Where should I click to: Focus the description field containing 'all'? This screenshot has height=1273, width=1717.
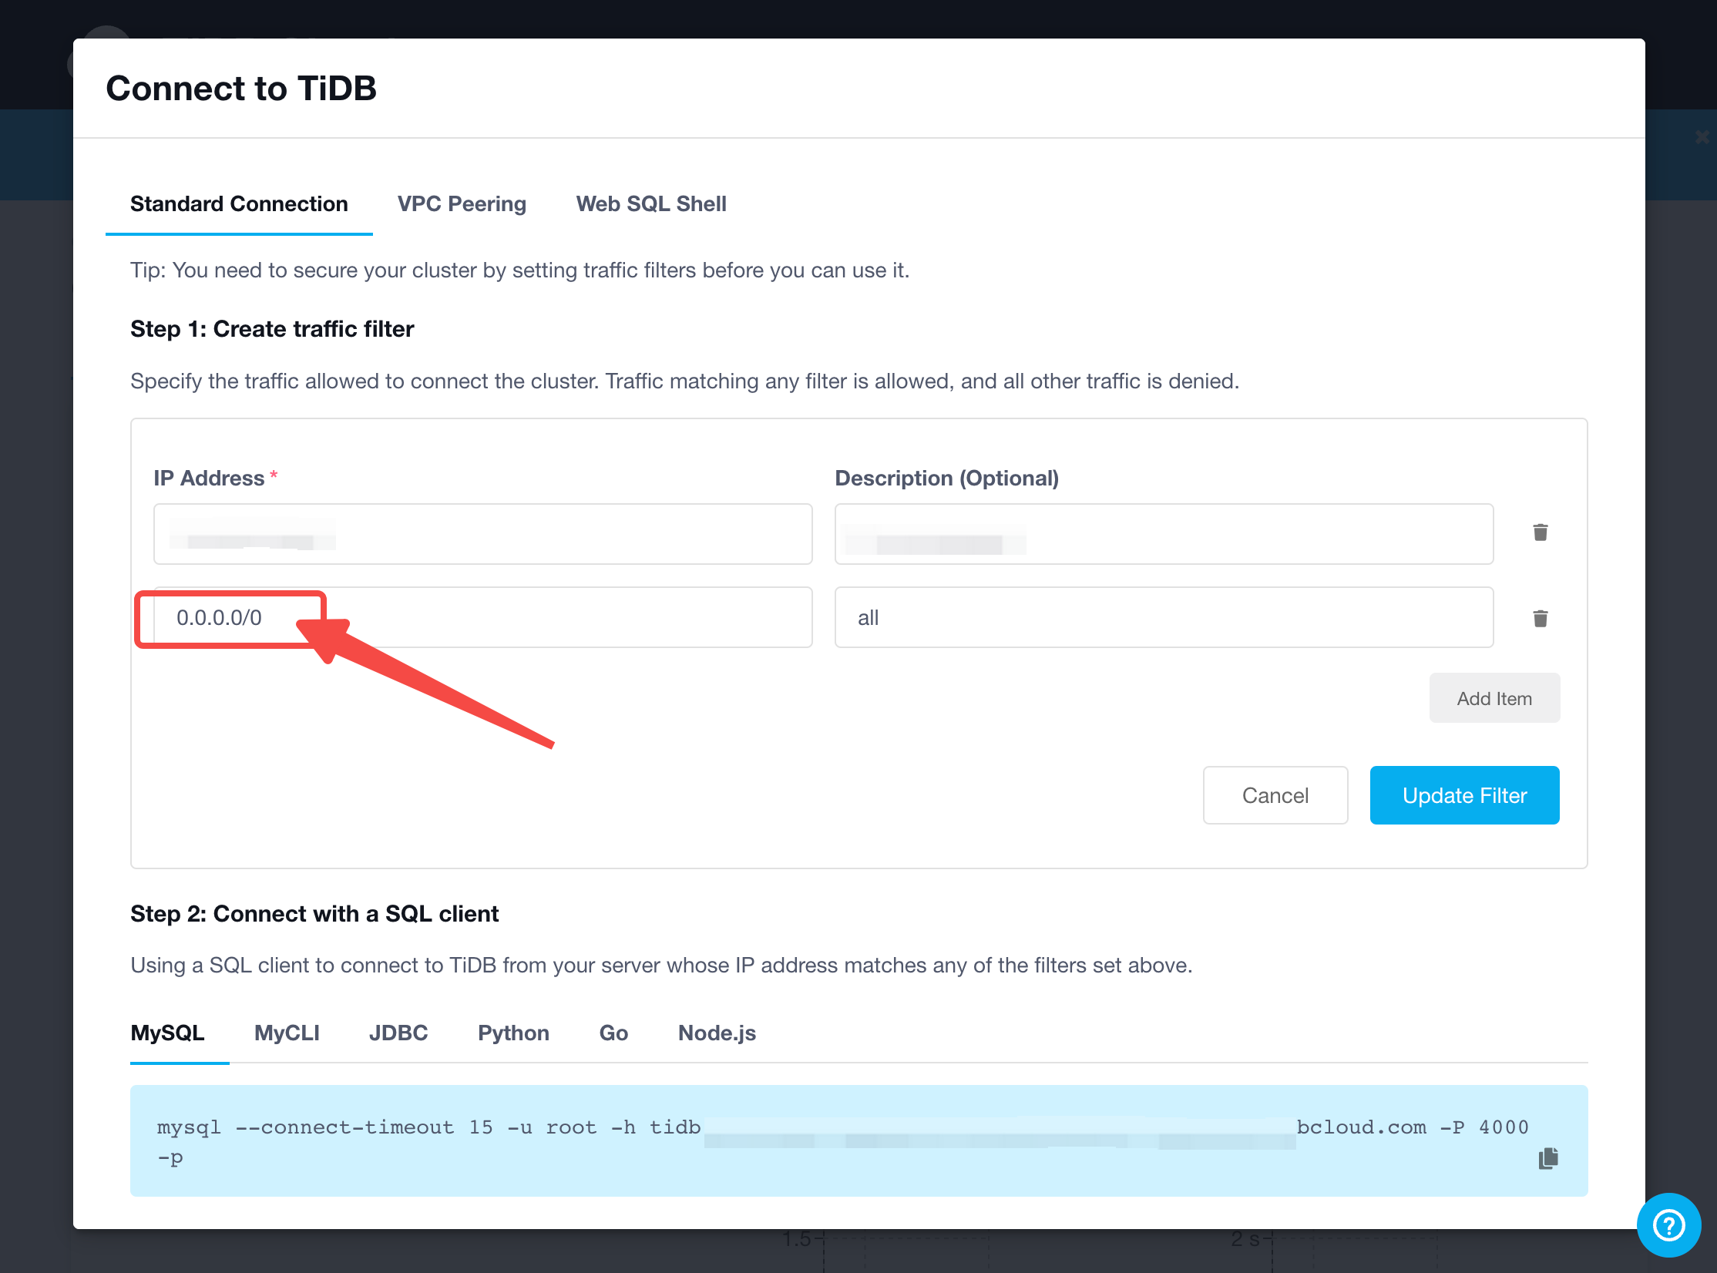coord(1164,618)
